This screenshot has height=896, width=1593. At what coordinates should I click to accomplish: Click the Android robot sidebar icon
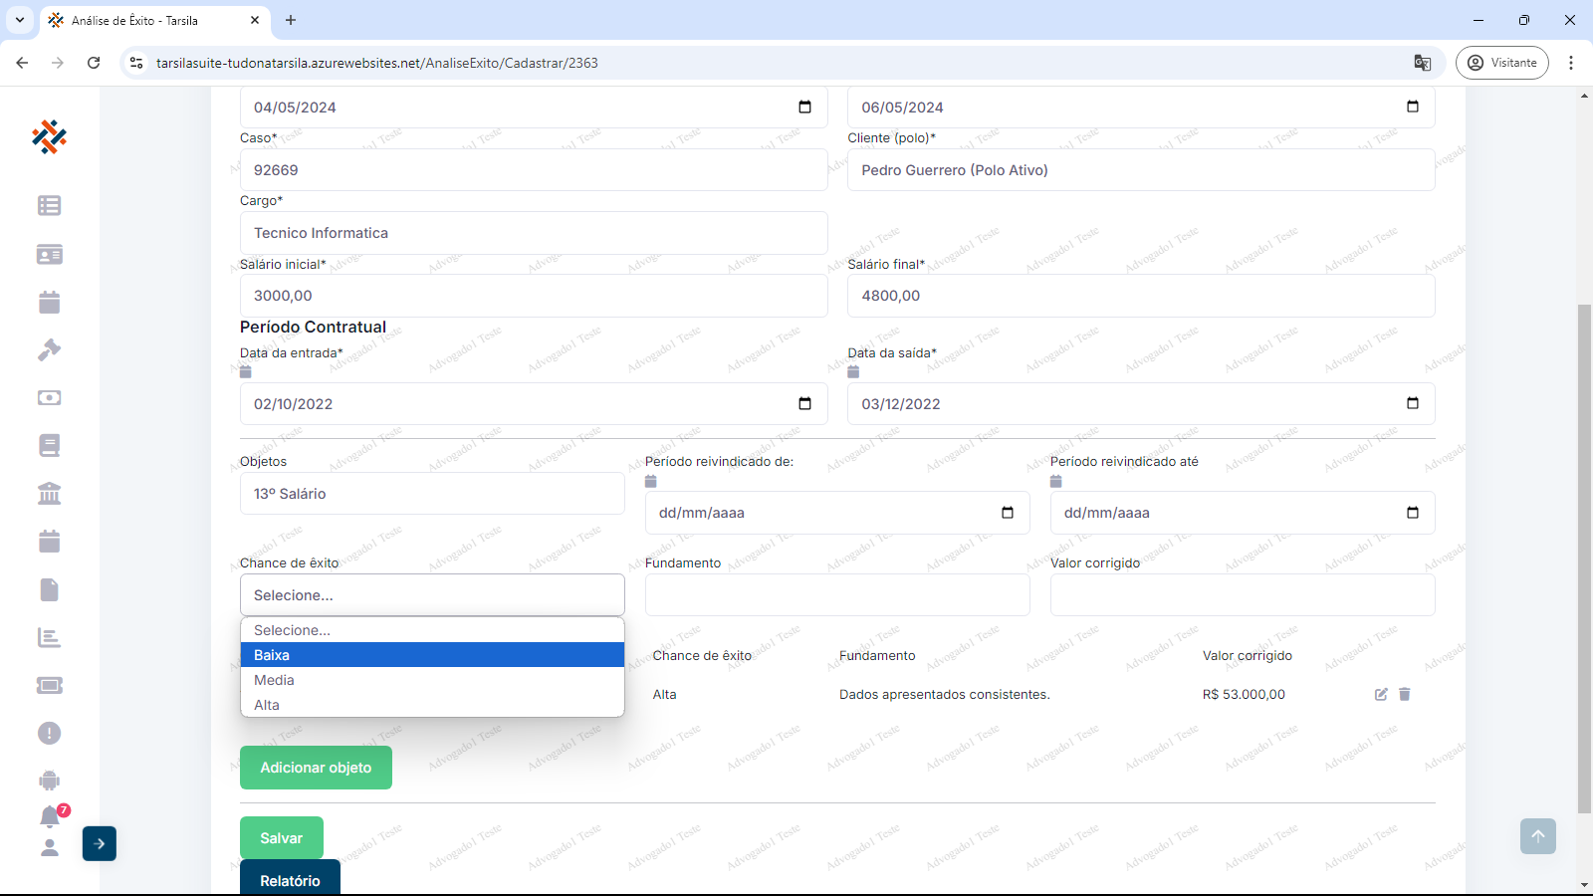(49, 781)
